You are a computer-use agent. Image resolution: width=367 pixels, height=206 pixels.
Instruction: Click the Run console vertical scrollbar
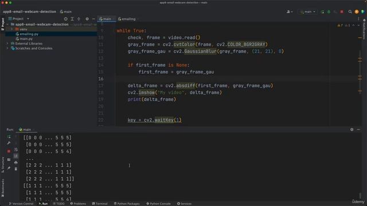point(360,195)
